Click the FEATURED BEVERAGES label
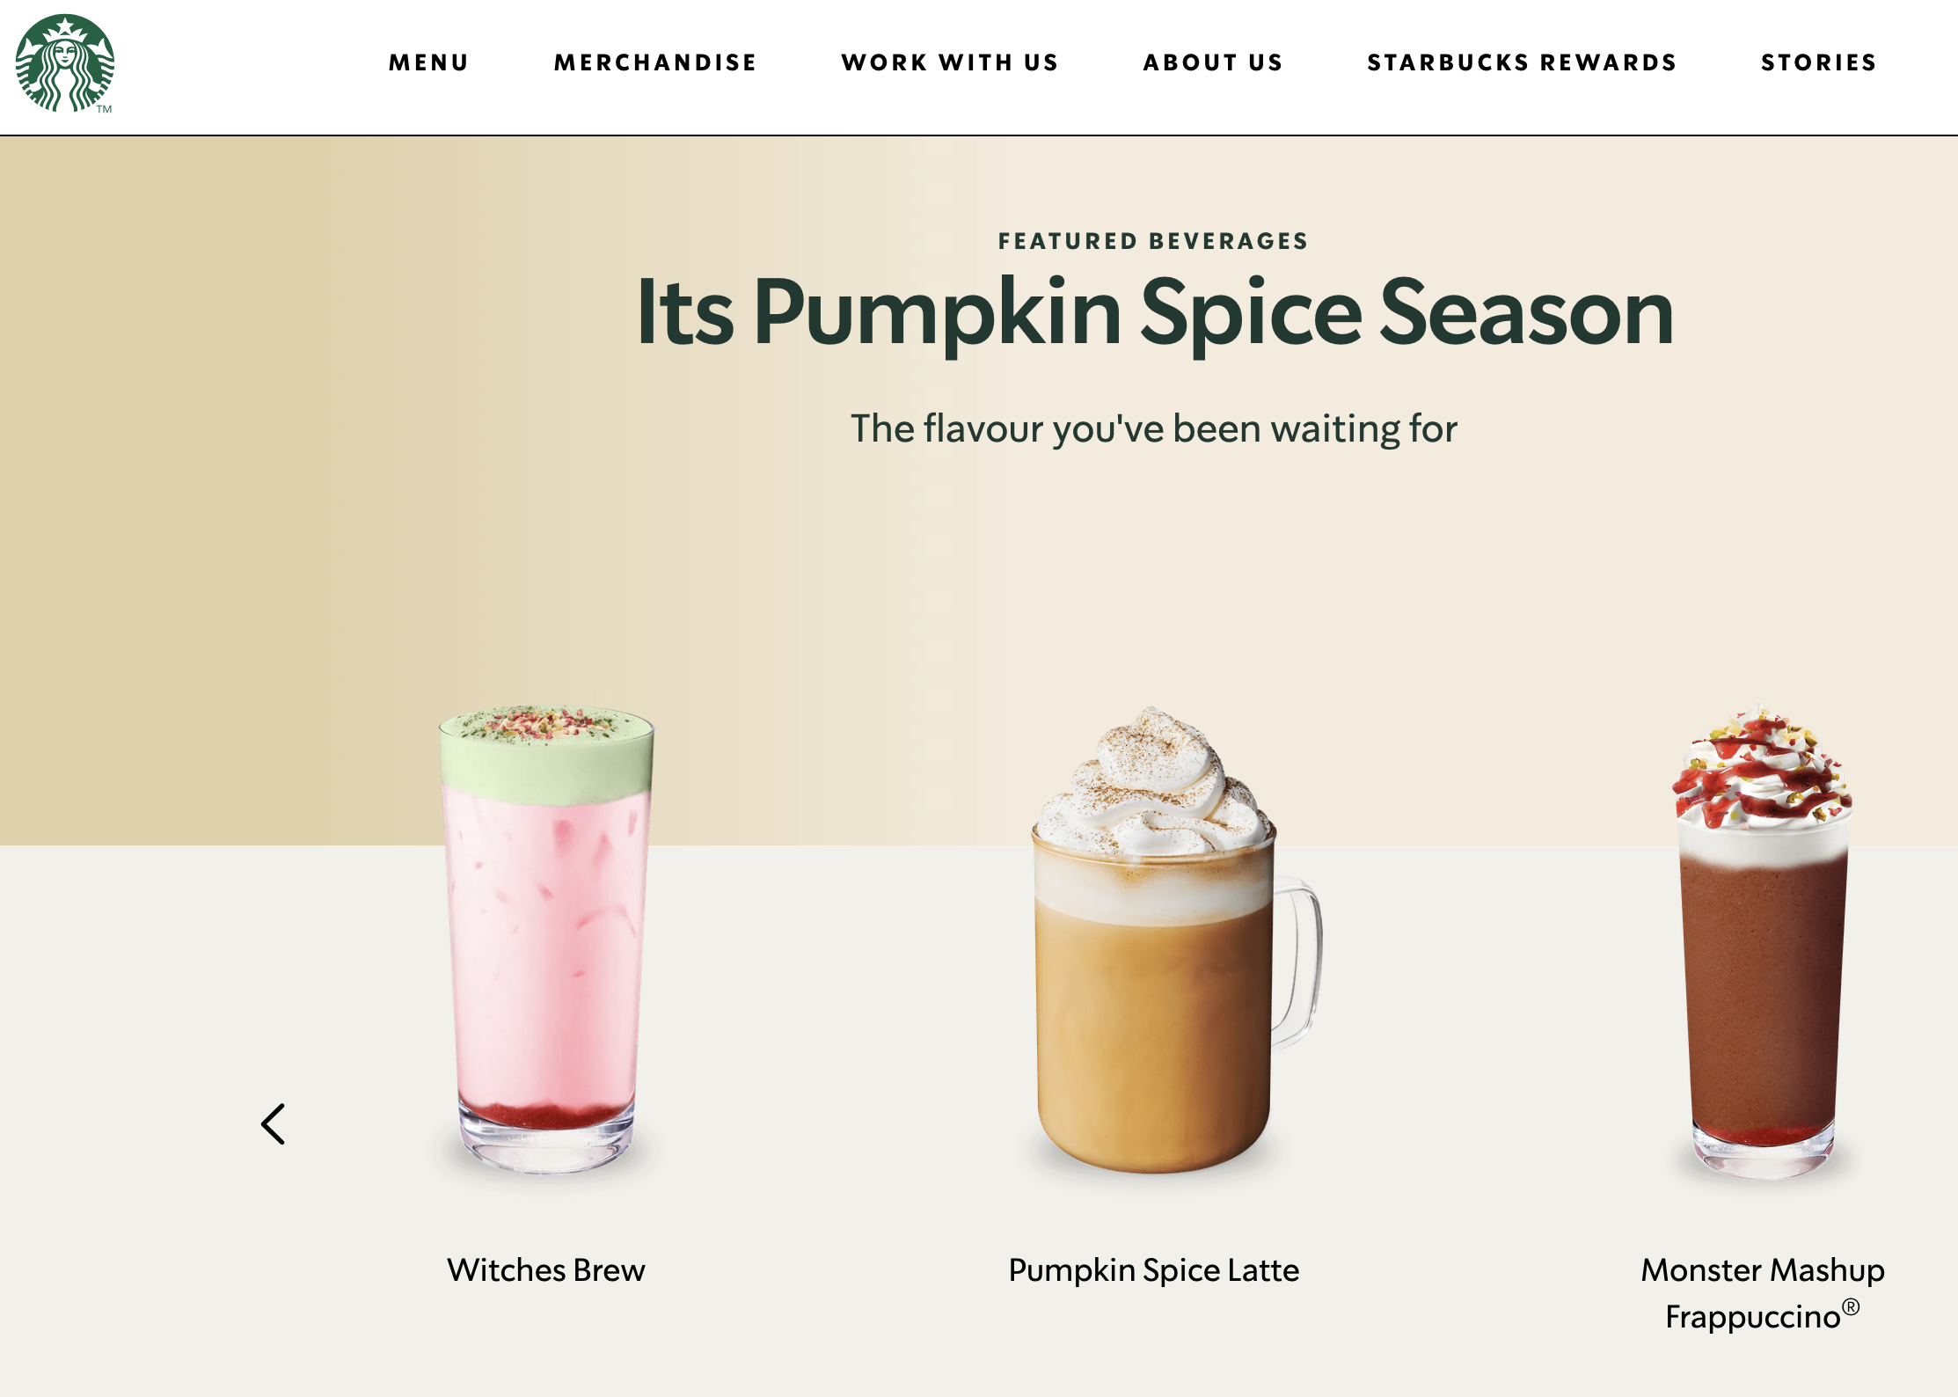This screenshot has width=1958, height=1397. pyautogui.click(x=1153, y=241)
